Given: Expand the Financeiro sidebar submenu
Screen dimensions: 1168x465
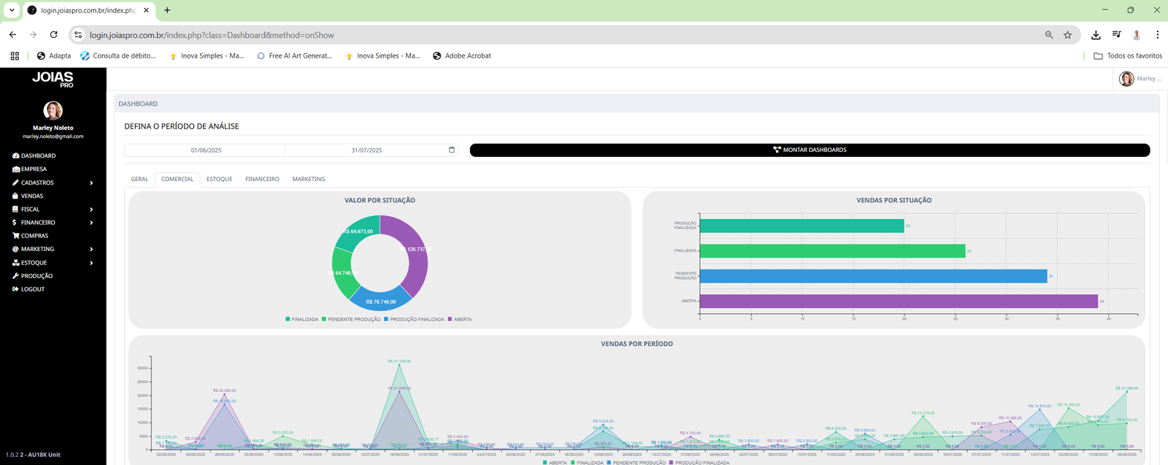Looking at the screenshot, I should 91,223.
